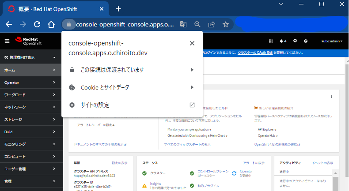Open notifications bell showing 4
This screenshot has height=191, width=349.
(283, 41)
